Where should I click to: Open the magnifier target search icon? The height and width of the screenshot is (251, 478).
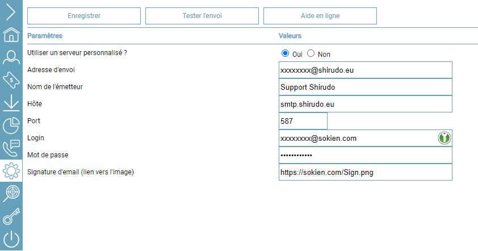point(11,193)
